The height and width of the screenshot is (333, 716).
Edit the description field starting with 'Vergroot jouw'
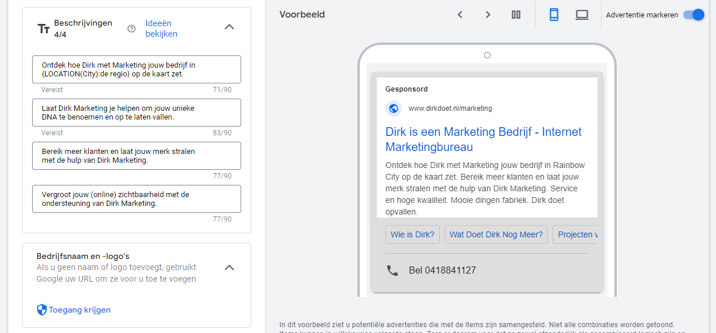pos(137,199)
